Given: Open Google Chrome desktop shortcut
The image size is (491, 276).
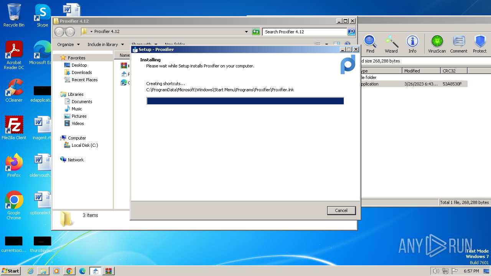Looking at the screenshot, I should pyautogui.click(x=14, y=205).
